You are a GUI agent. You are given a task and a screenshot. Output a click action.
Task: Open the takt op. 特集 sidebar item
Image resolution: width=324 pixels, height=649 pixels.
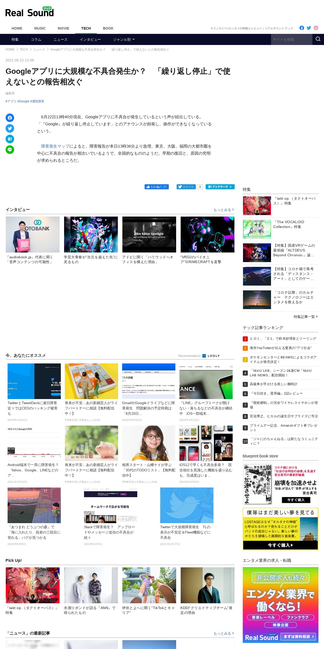pos(280,206)
